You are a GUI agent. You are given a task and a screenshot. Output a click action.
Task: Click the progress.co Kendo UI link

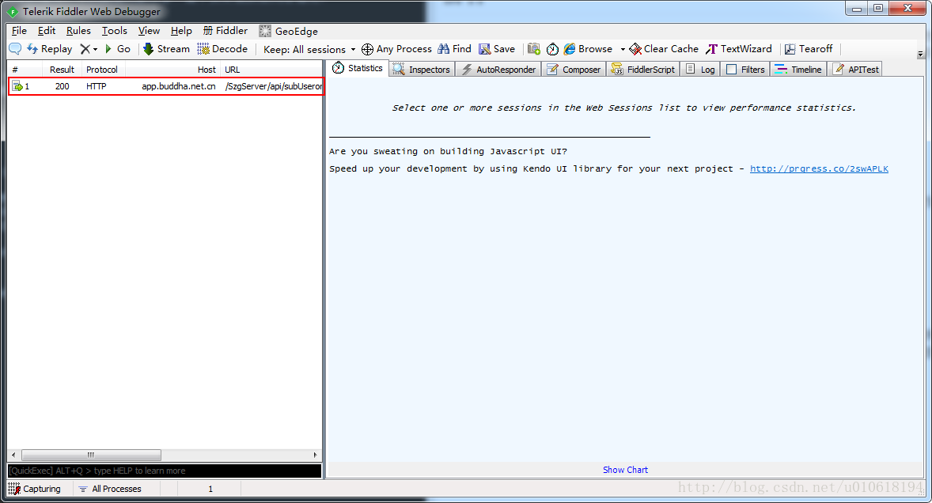pyautogui.click(x=819, y=168)
